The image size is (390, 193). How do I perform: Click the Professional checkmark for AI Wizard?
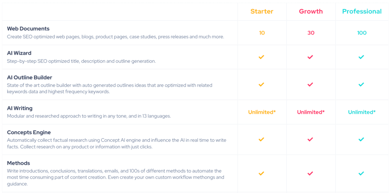tap(362, 57)
